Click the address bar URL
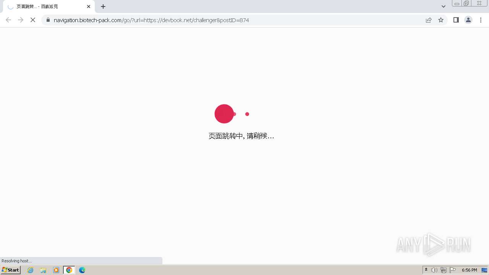The height and width of the screenshot is (275, 489). pyautogui.click(x=151, y=20)
